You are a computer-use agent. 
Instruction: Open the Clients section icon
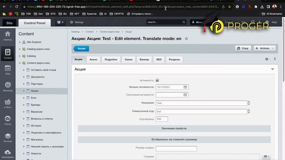(8, 120)
